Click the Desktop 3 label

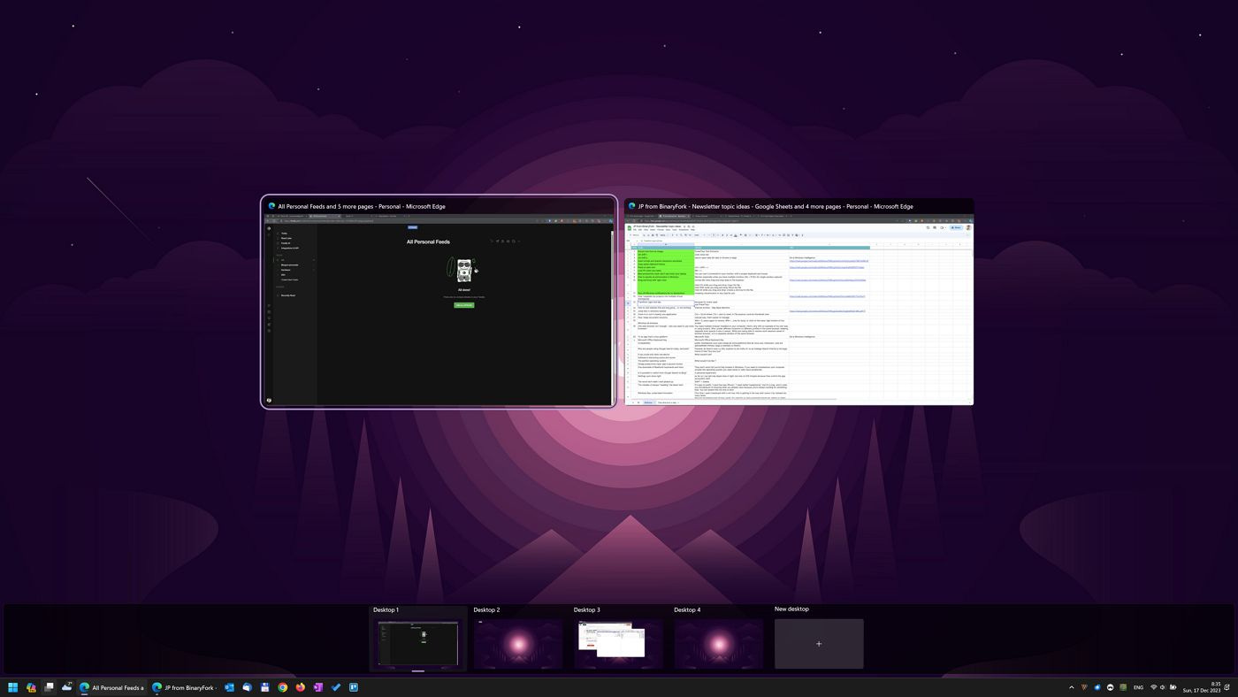(587, 609)
